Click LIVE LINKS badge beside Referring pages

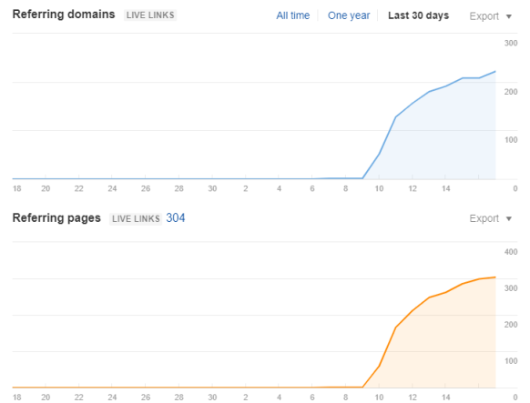[136, 218]
